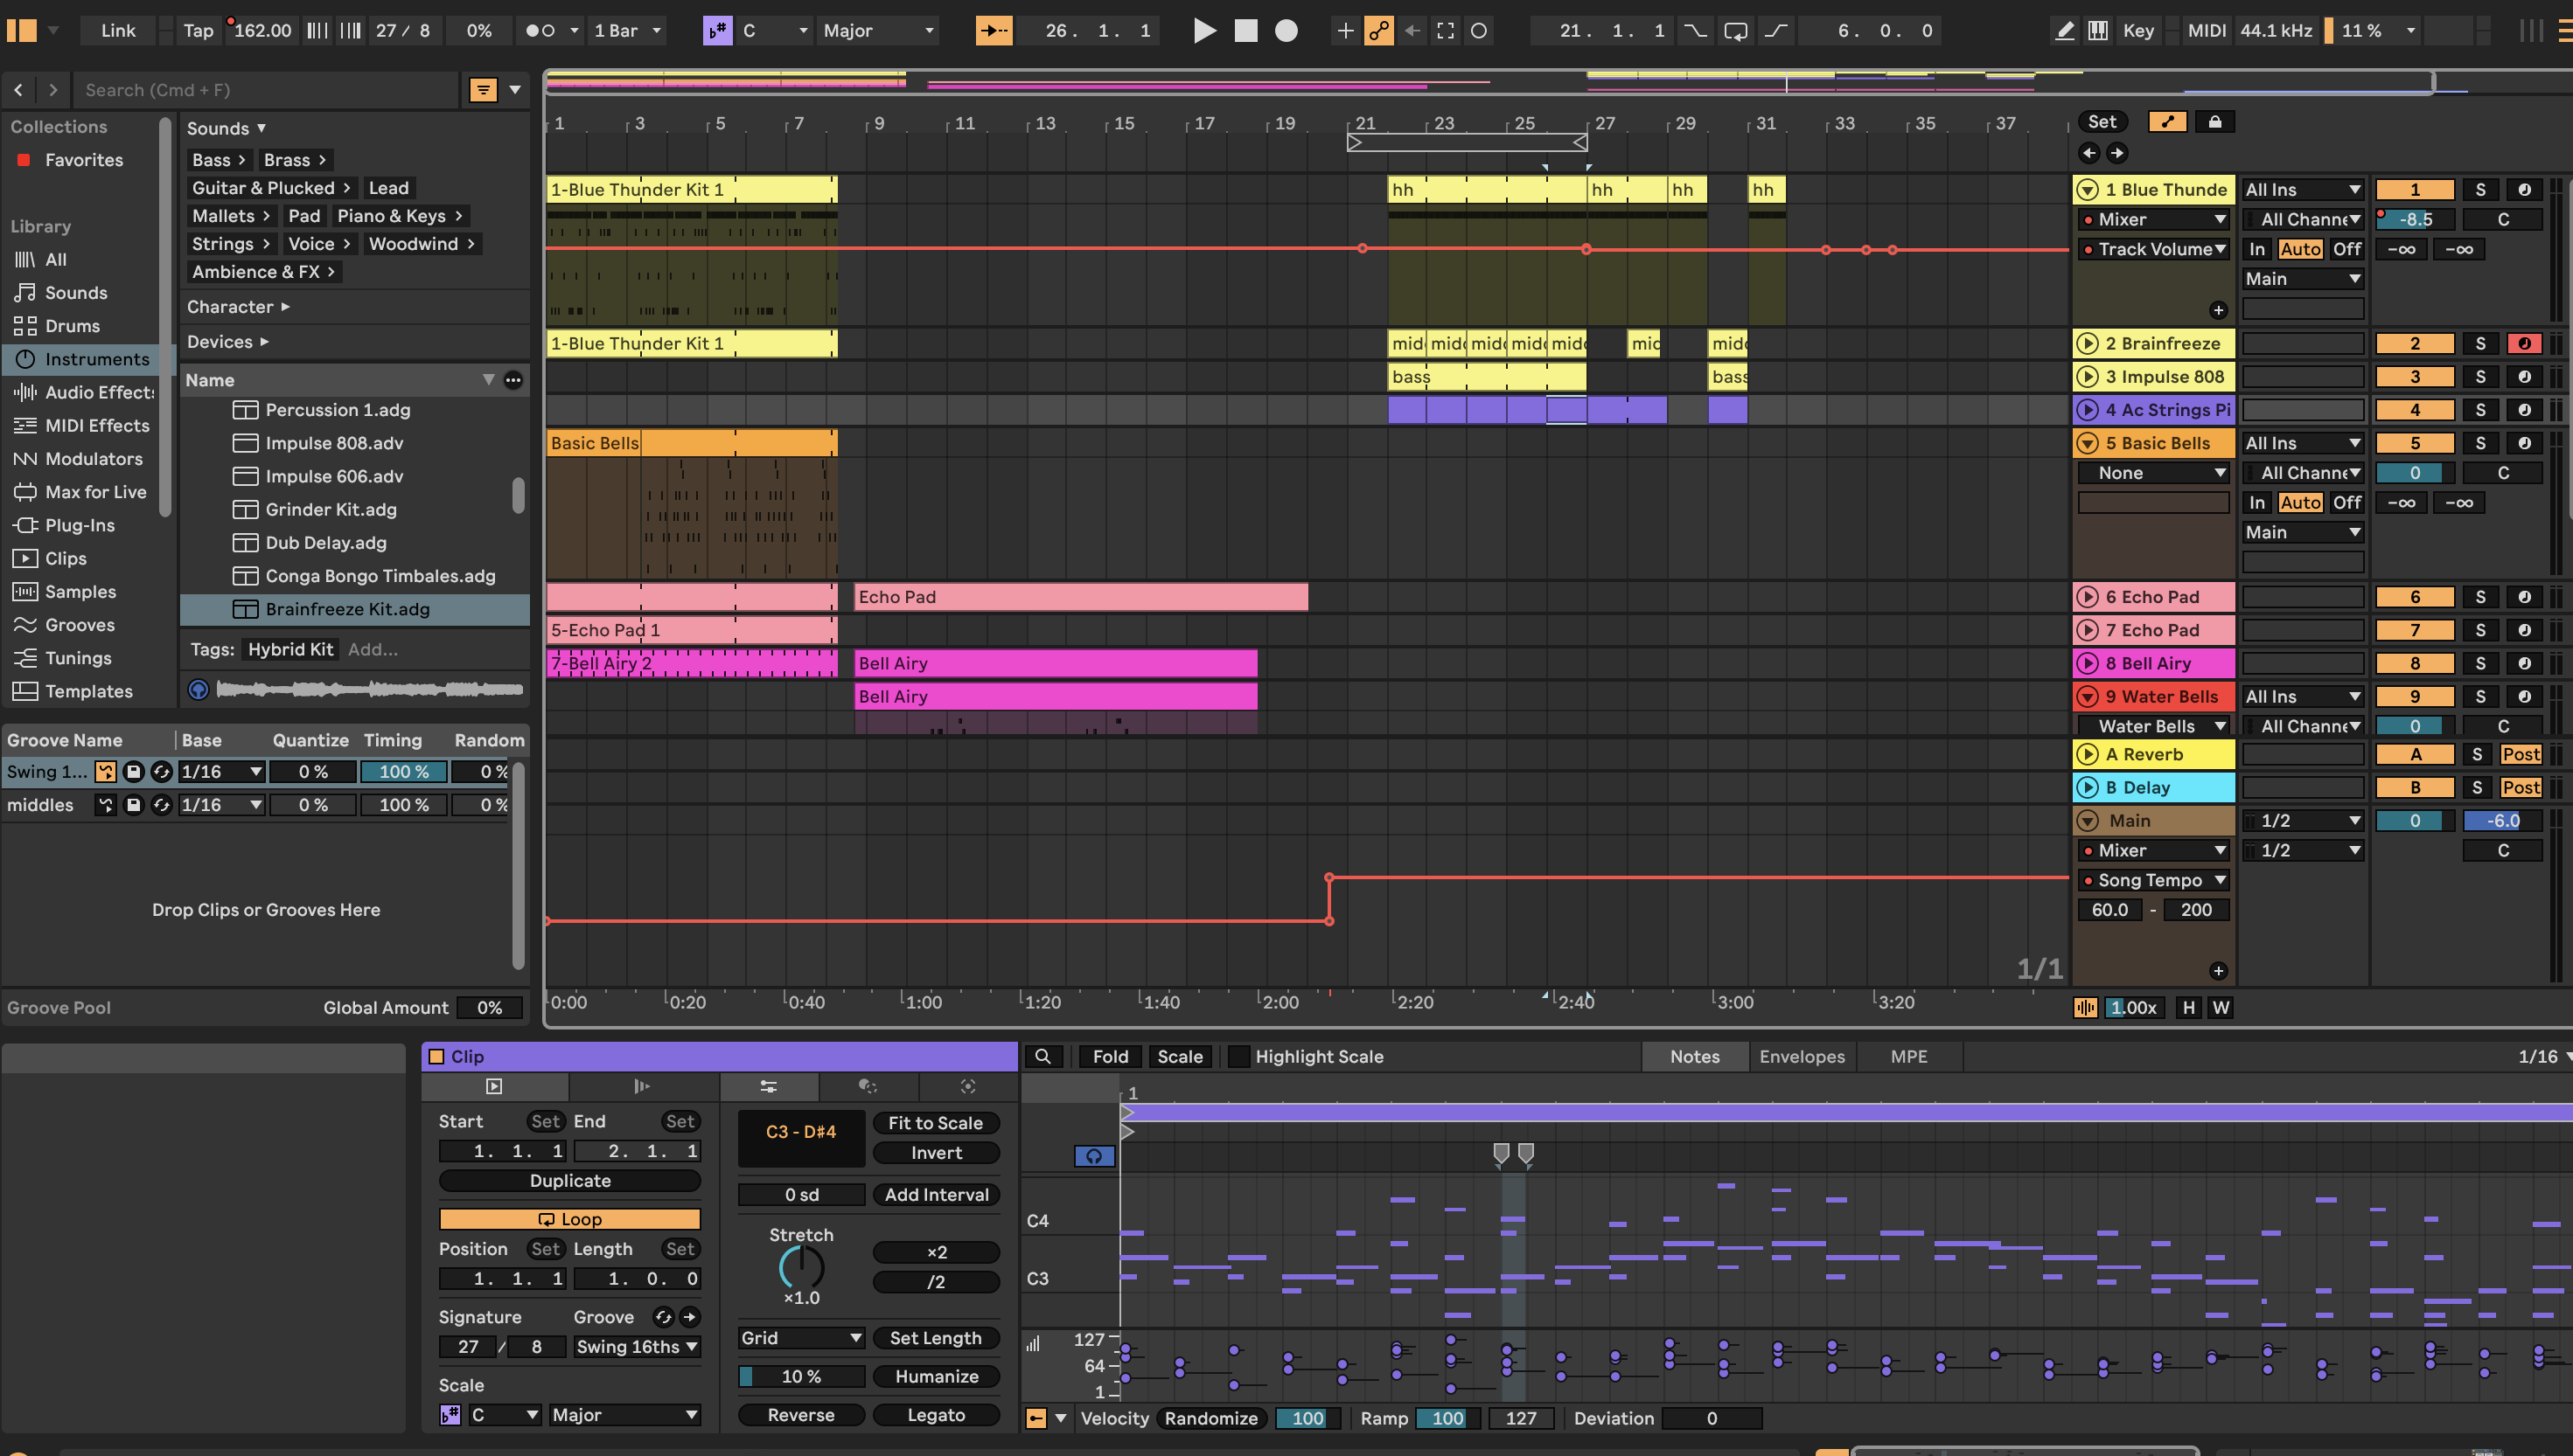Click the Legato button
Image resolution: width=2573 pixels, height=1456 pixels.
(937, 1415)
